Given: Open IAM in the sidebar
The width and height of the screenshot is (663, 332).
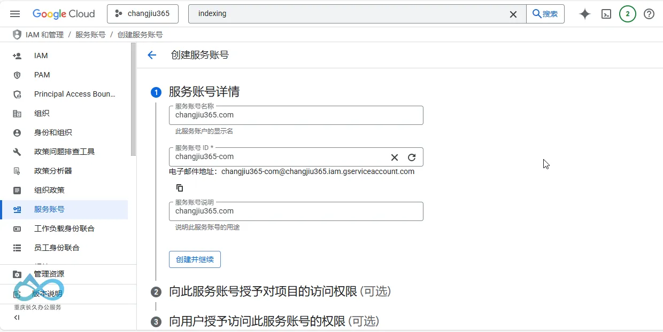Looking at the screenshot, I should [64, 56].
